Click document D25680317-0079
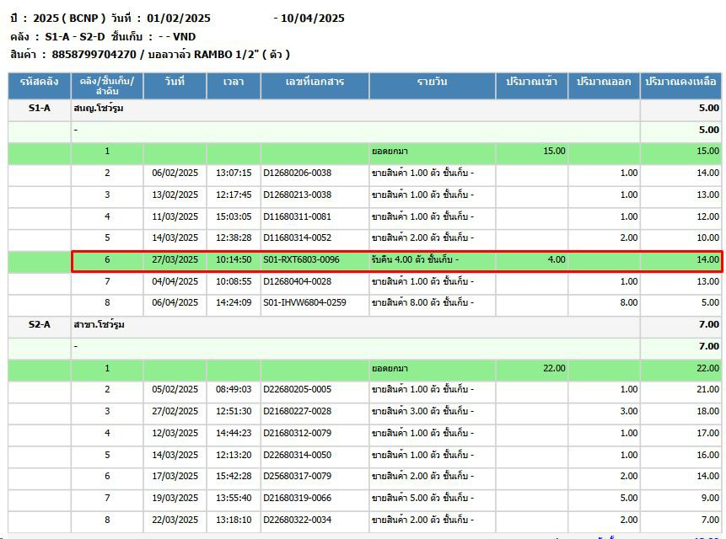This screenshot has height=539, width=726. tap(298, 476)
